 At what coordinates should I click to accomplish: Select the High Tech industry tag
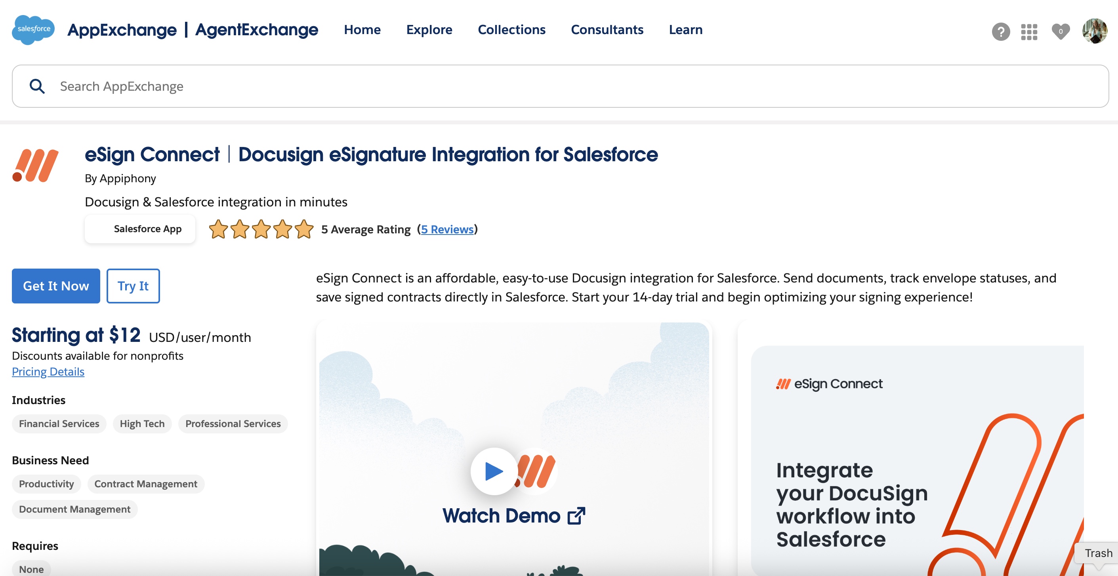click(x=142, y=423)
